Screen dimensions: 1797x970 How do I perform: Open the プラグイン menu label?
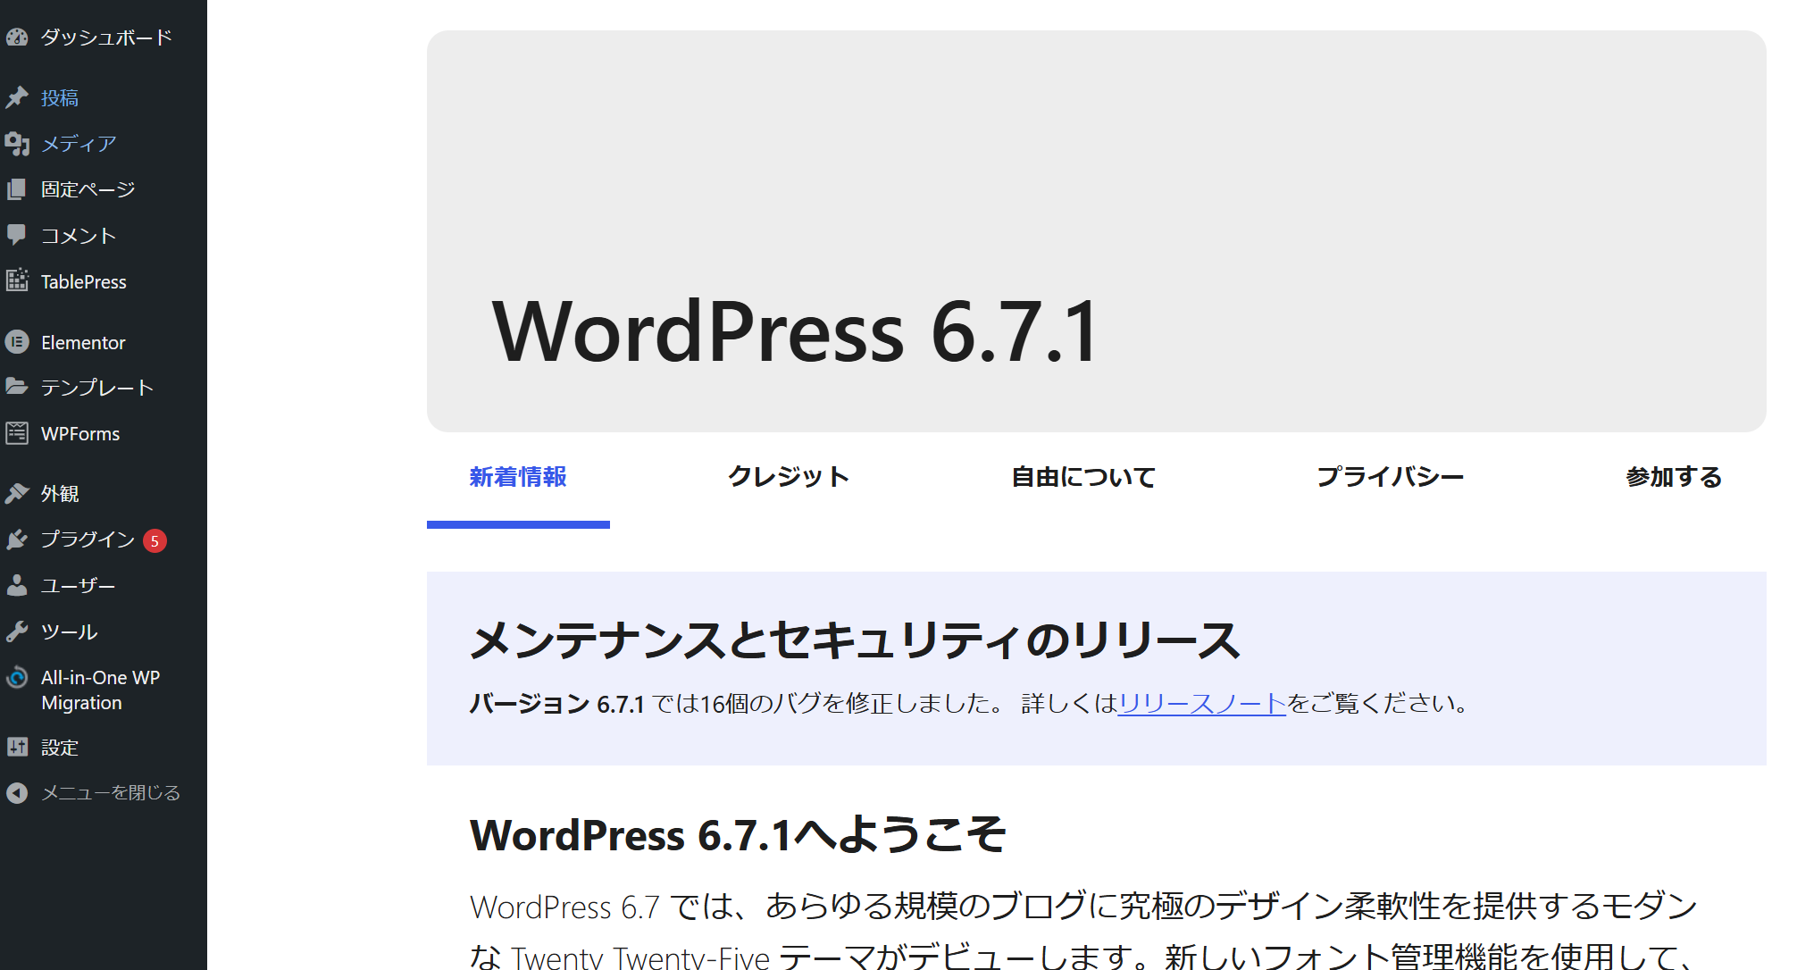tap(88, 539)
